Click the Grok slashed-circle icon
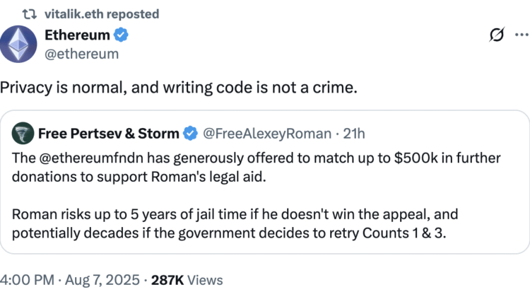This screenshot has width=530, height=304. 496,35
